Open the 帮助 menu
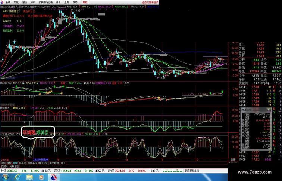This screenshot has width=282, height=181. [75, 2]
